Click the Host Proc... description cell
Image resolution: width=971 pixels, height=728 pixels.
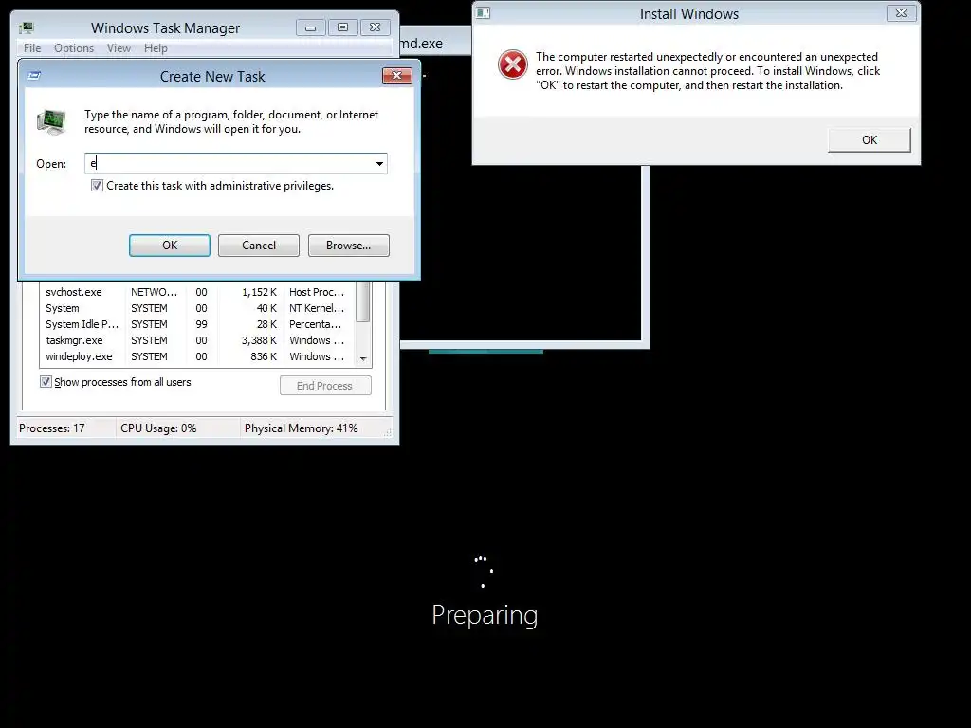tap(317, 292)
